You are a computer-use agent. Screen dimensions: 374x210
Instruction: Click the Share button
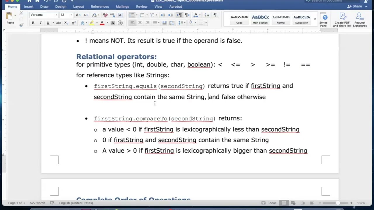355,6
